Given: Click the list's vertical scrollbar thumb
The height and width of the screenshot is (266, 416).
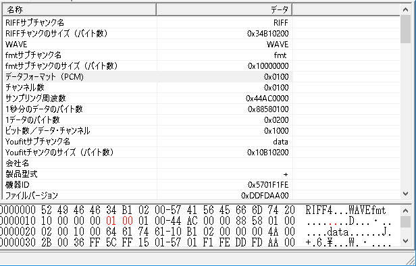Looking at the screenshot, I should (405, 29).
